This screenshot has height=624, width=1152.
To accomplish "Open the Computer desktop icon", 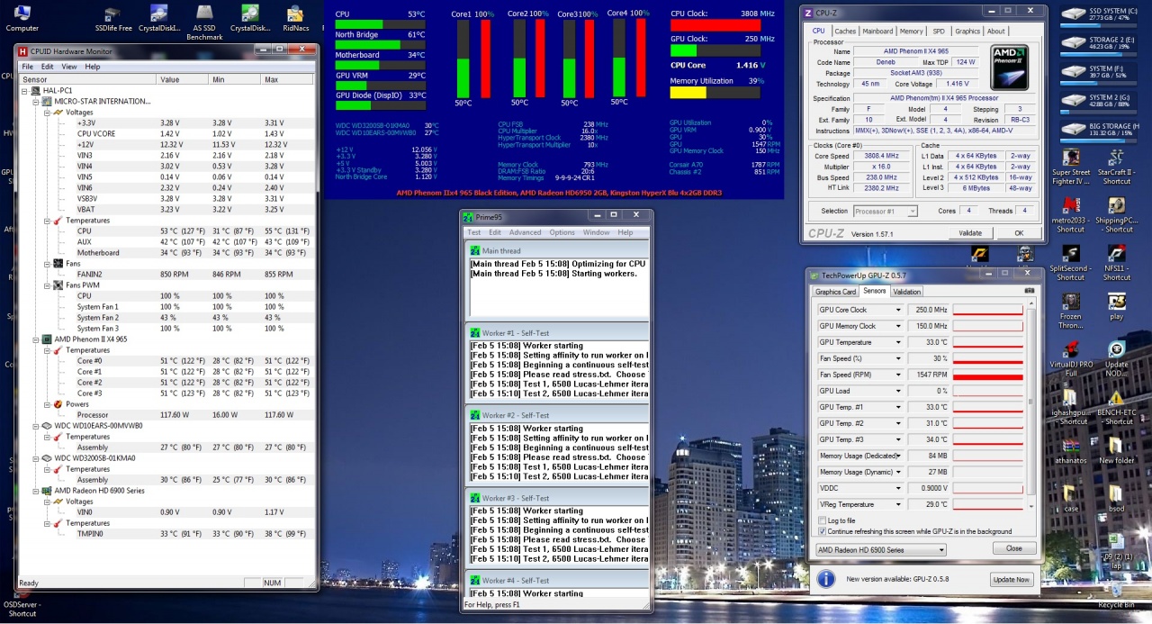I will point(22,18).
